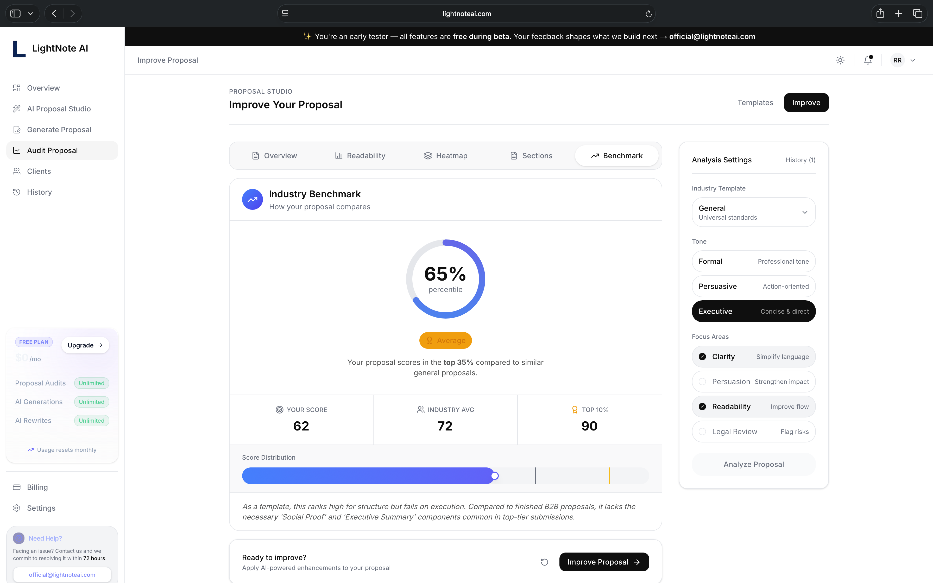This screenshot has height=583, width=933.
Task: Enable the Persuasion focus area
Action: 702,382
